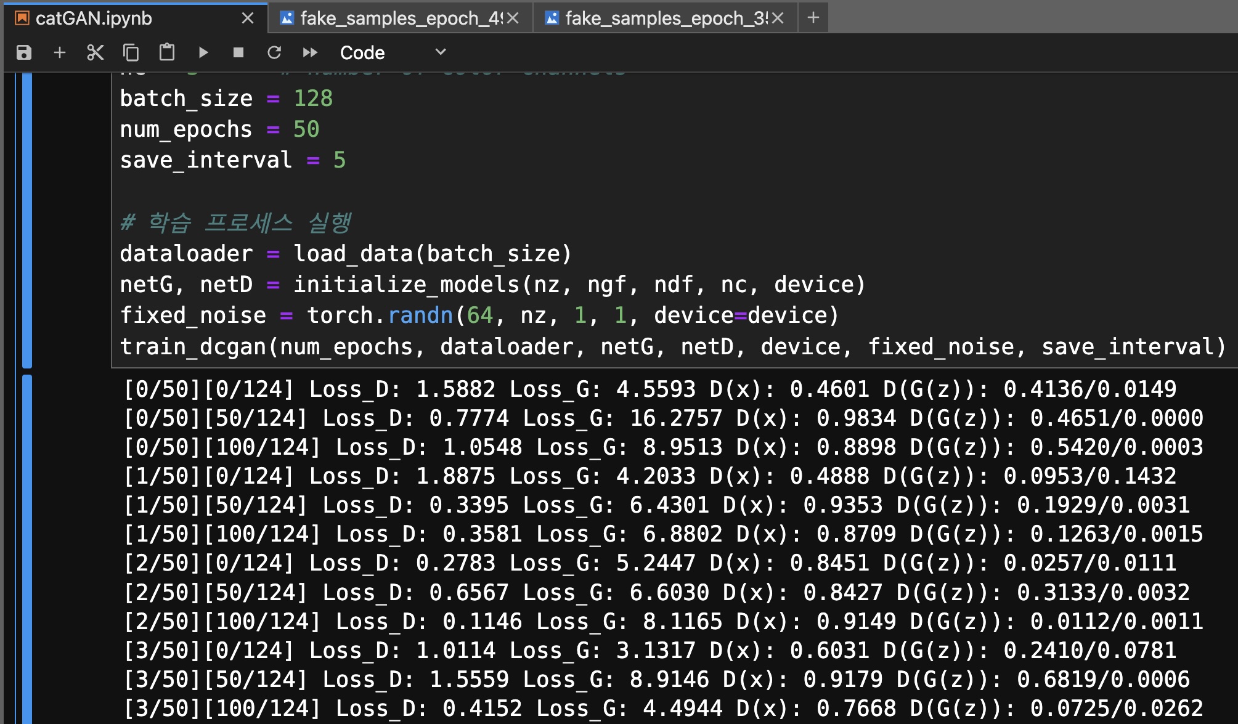Viewport: 1238px width, 724px height.
Task: Restart the kernel
Action: point(274,53)
